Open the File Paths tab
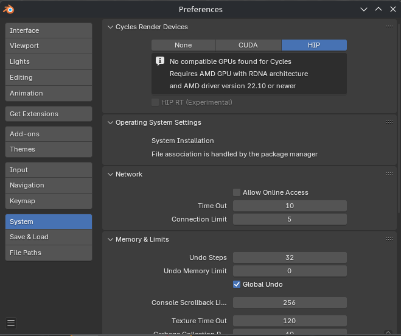This screenshot has height=336, width=401. click(49, 253)
